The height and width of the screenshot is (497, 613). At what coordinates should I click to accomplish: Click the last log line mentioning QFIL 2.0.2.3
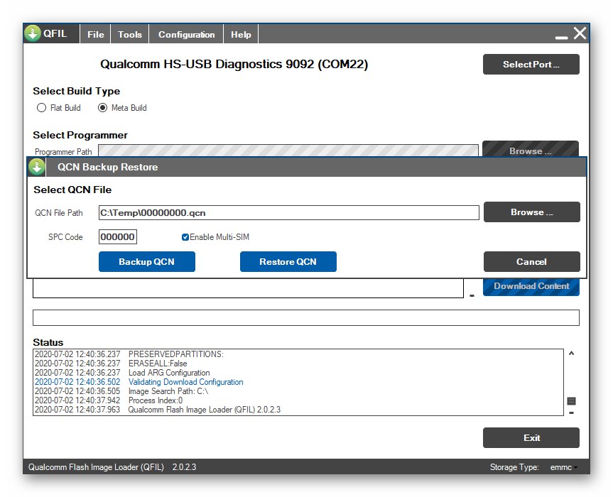205,410
